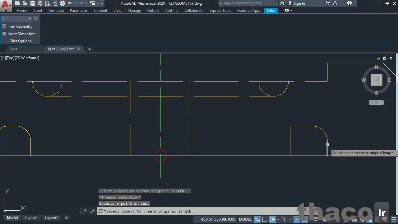Open the Parametric ribbon tab
Screen dimensions: 398x224
[x=79, y=10]
